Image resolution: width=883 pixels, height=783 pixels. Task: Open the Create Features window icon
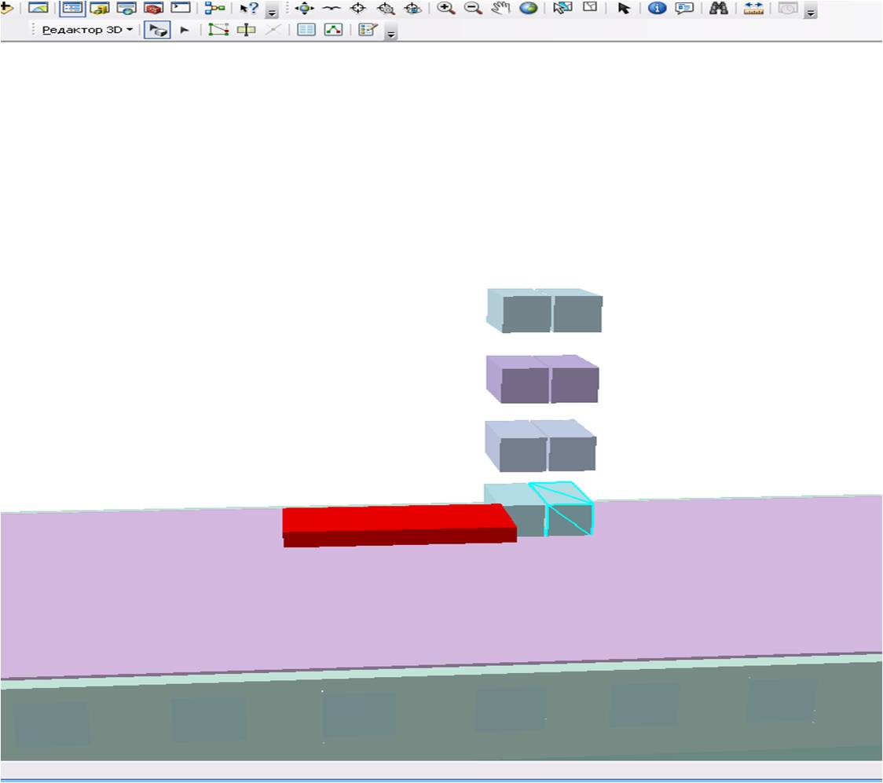pos(367,30)
